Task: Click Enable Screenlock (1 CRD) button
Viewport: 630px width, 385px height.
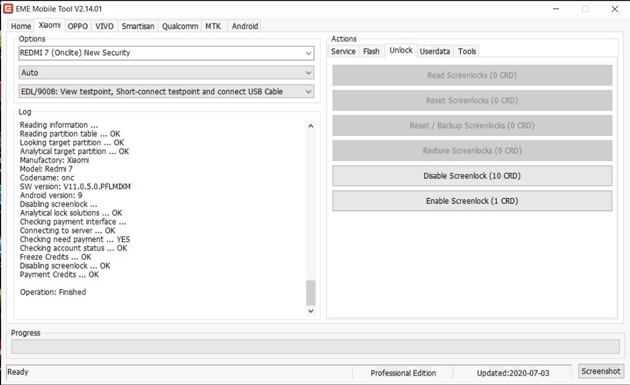Action: click(x=472, y=201)
